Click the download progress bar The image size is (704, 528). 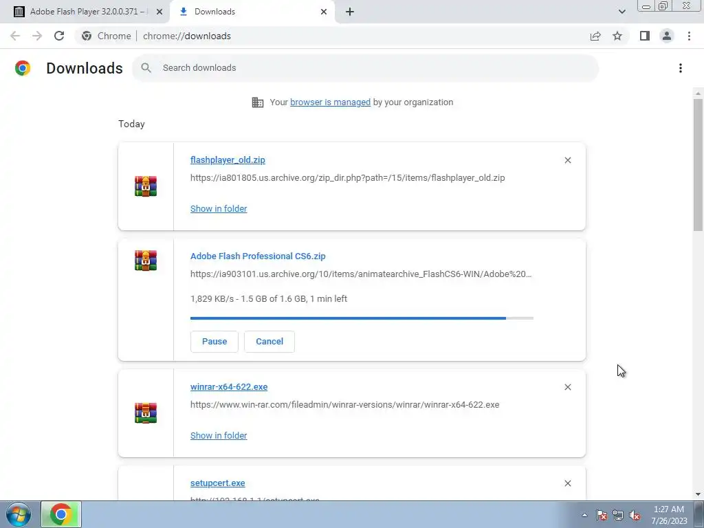tap(362, 318)
